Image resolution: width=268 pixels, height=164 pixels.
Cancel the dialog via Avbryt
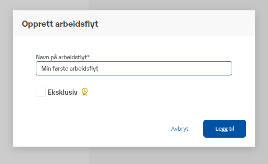pos(180,128)
